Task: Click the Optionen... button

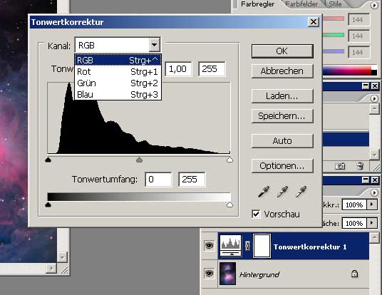Action: click(x=282, y=166)
